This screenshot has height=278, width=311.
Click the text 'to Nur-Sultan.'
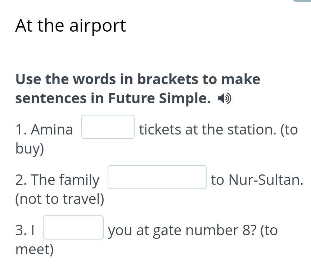pos(257,180)
